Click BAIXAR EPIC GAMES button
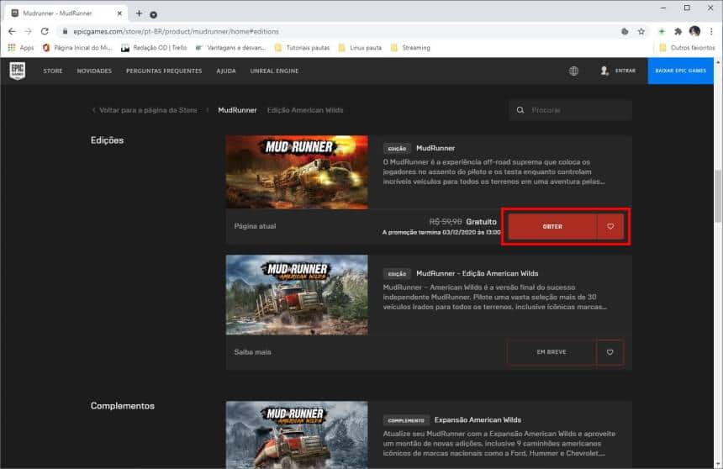This screenshot has width=723, height=469. pyautogui.click(x=681, y=71)
